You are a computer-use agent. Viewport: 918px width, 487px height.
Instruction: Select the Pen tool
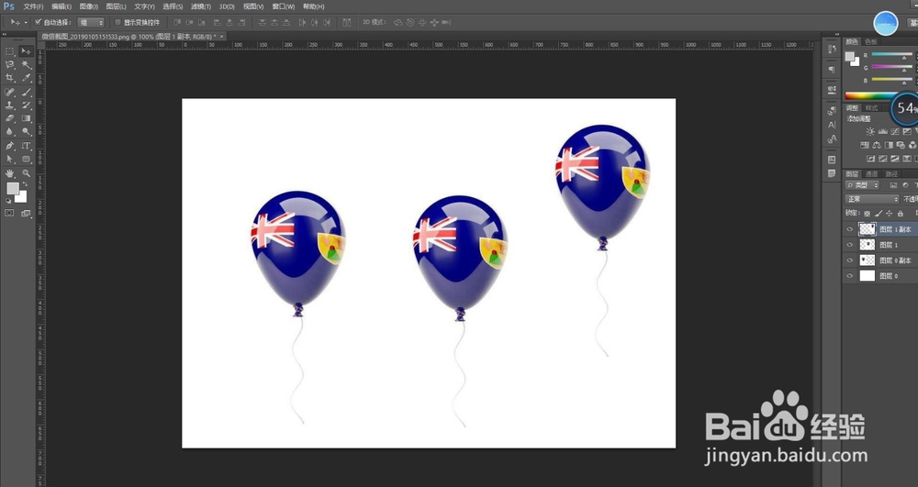click(x=9, y=146)
